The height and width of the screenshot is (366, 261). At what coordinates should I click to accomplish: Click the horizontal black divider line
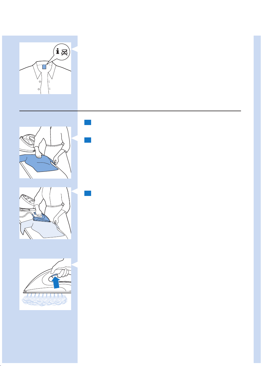130,111
